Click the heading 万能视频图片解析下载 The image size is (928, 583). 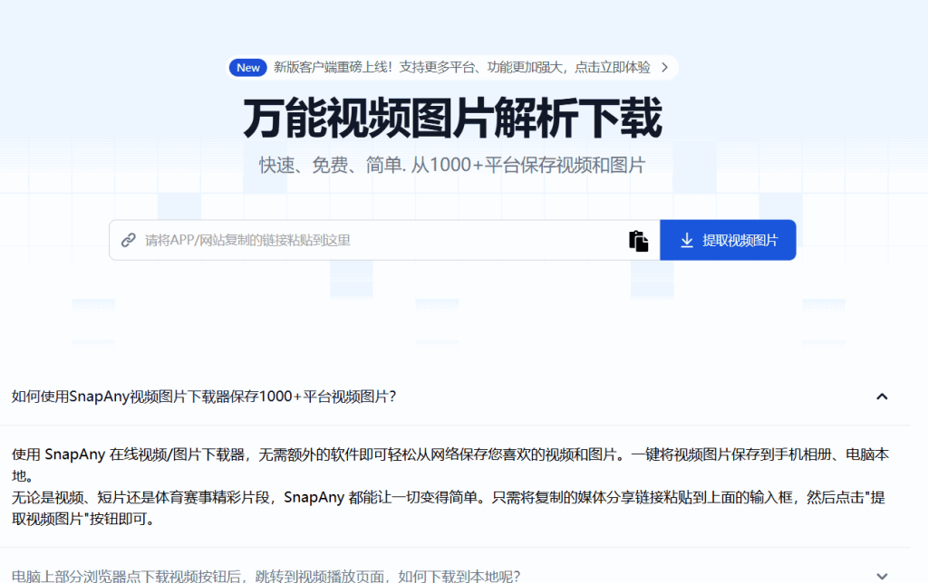point(453,119)
